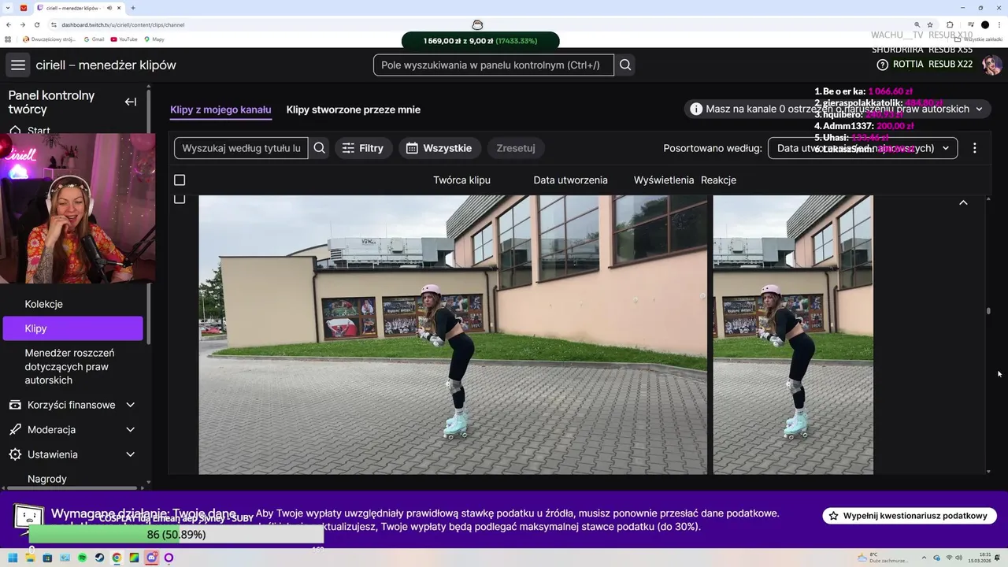The image size is (1008, 567).
Task: Open Menedżer roszczeń dotyczących praw autorskich
Action: 69,367
